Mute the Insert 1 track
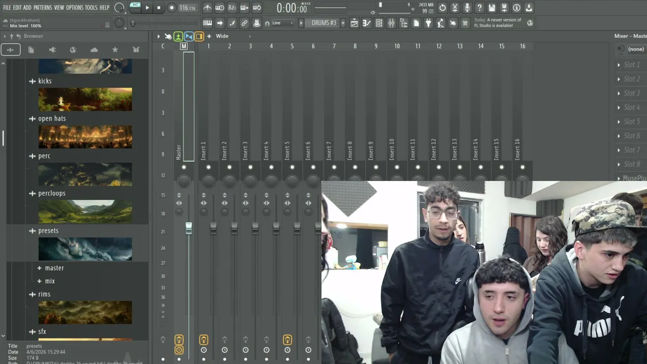 (x=208, y=167)
